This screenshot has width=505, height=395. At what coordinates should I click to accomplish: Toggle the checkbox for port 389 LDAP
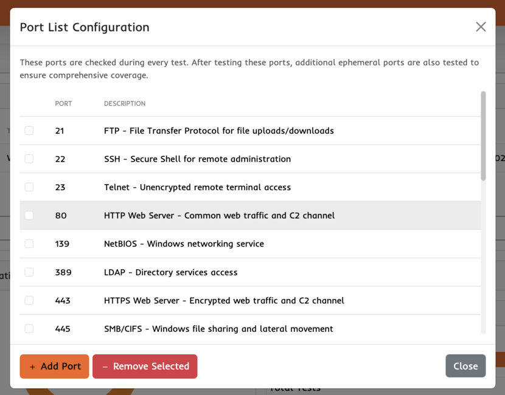[x=29, y=272]
